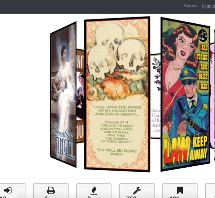Click 'Thy Will Be Done! Amen.' text
215x198 pixels.
117,152
